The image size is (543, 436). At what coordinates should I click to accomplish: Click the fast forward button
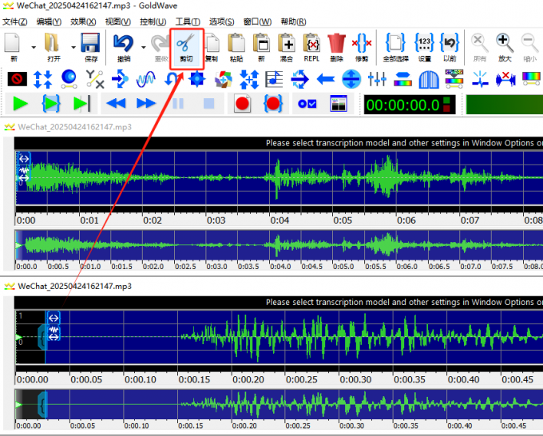point(146,103)
